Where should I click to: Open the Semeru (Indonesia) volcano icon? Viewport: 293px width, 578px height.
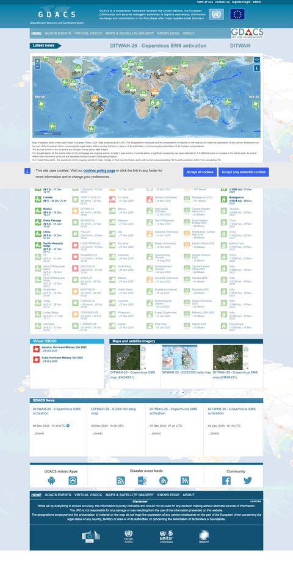point(150,200)
